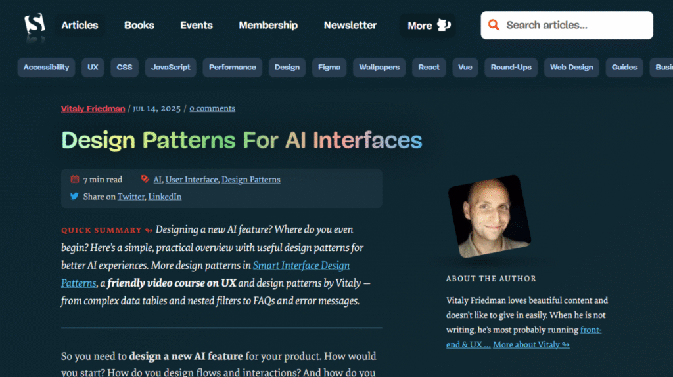The width and height of the screenshot is (673, 377).
Task: Click the author's portrait photo
Action: pyautogui.click(x=489, y=216)
